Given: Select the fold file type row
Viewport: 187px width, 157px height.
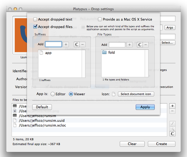Looking at the screenshot, I should pos(123,52).
